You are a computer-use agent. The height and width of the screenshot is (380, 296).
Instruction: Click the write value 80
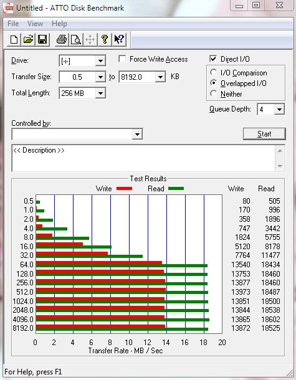[x=246, y=201]
